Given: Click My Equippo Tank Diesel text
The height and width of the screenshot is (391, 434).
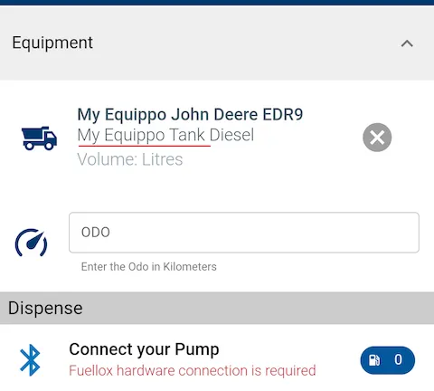Looking at the screenshot, I should [165, 135].
